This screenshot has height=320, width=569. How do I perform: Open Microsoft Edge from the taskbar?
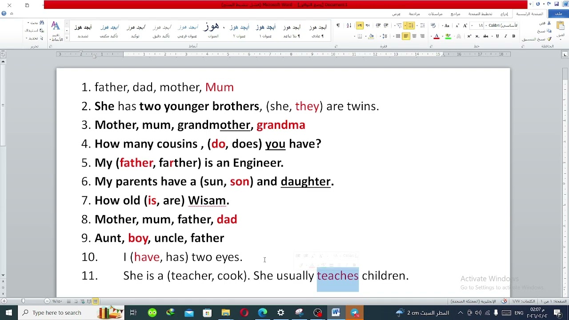[x=262, y=312]
